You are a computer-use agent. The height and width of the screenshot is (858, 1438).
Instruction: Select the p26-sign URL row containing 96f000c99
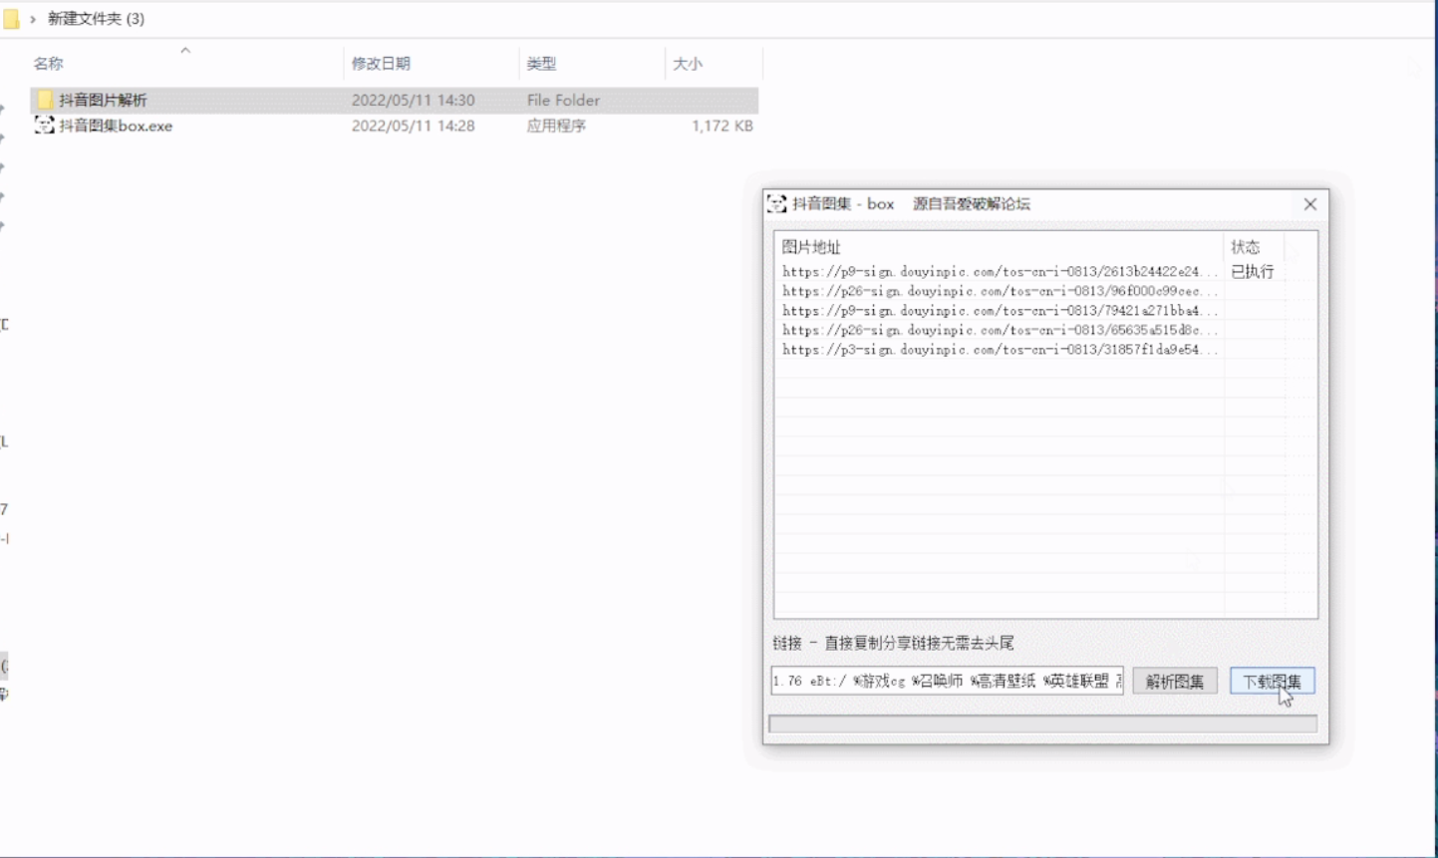tap(1000, 291)
